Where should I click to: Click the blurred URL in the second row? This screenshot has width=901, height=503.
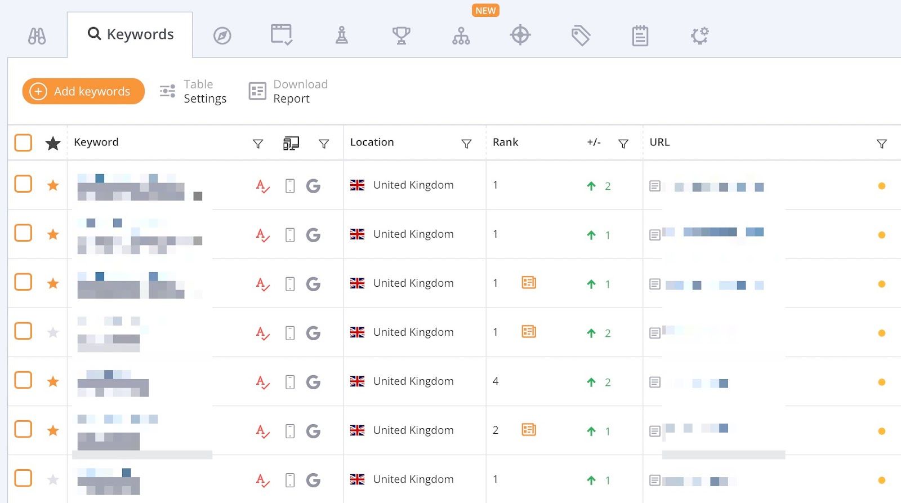pos(713,232)
